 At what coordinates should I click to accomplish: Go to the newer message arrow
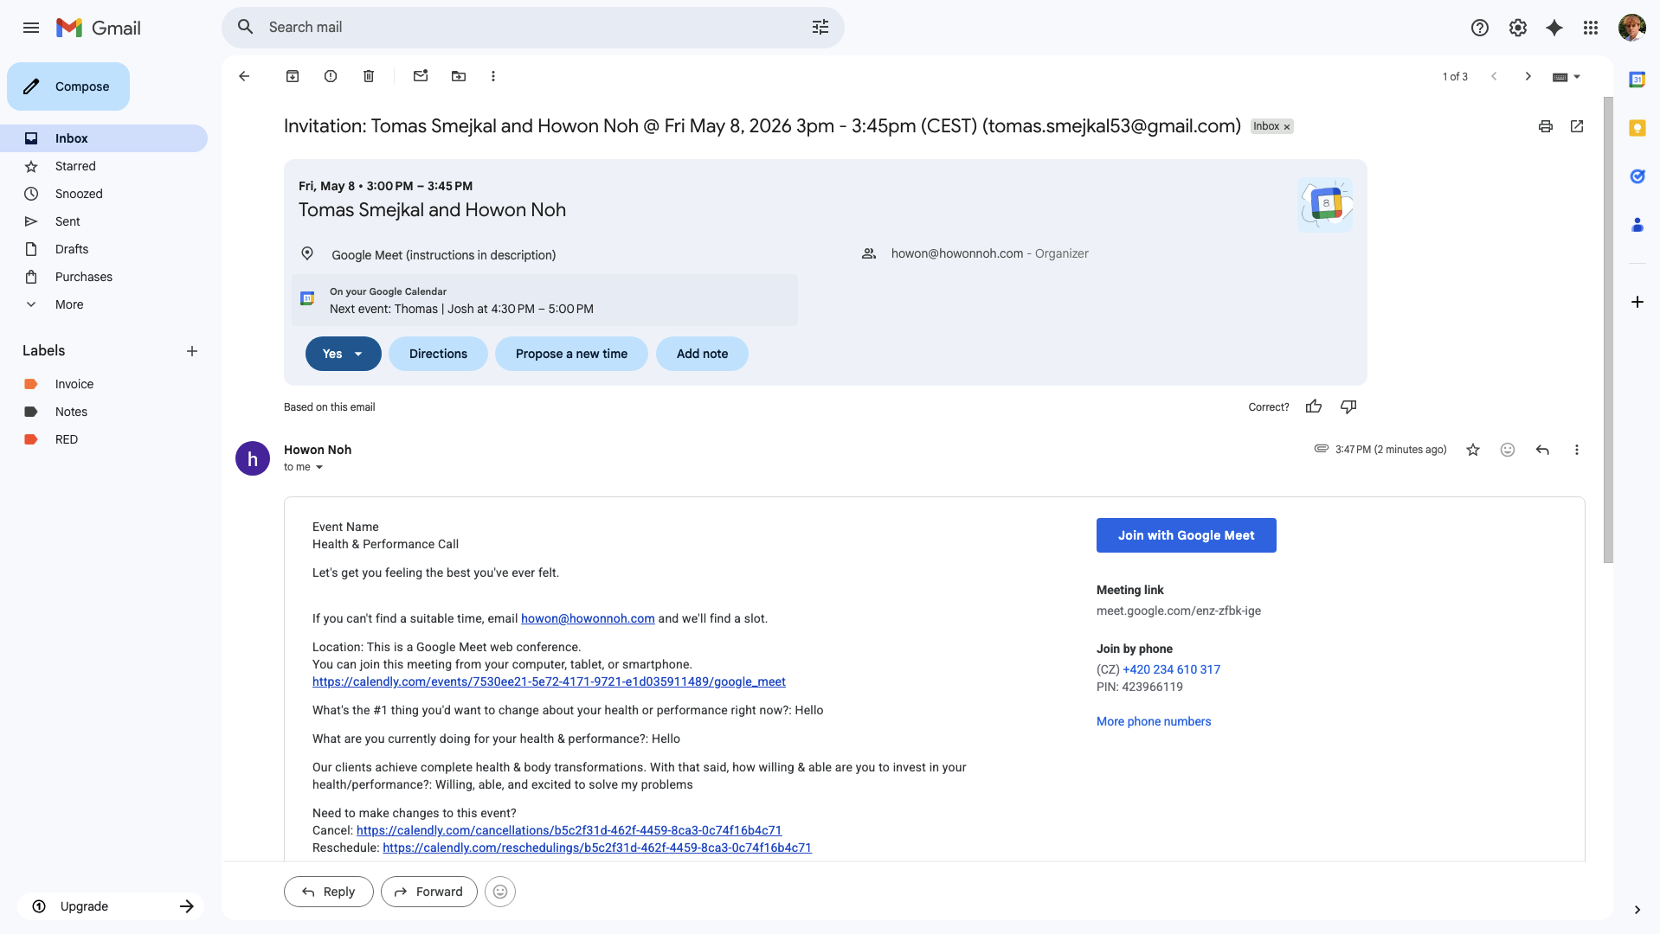(x=1494, y=76)
